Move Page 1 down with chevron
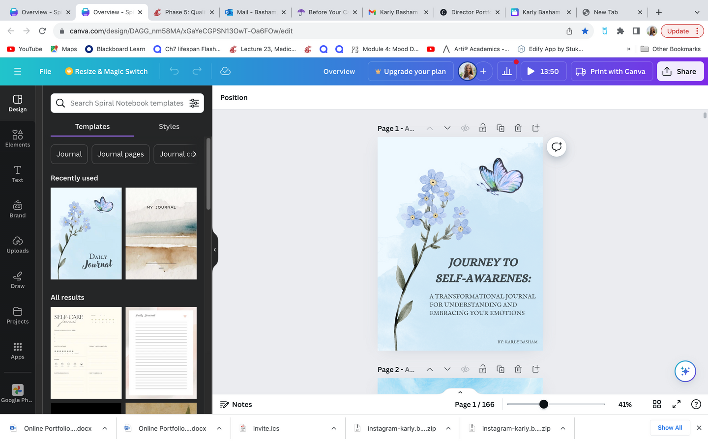This screenshot has height=442, width=708. pos(447,128)
